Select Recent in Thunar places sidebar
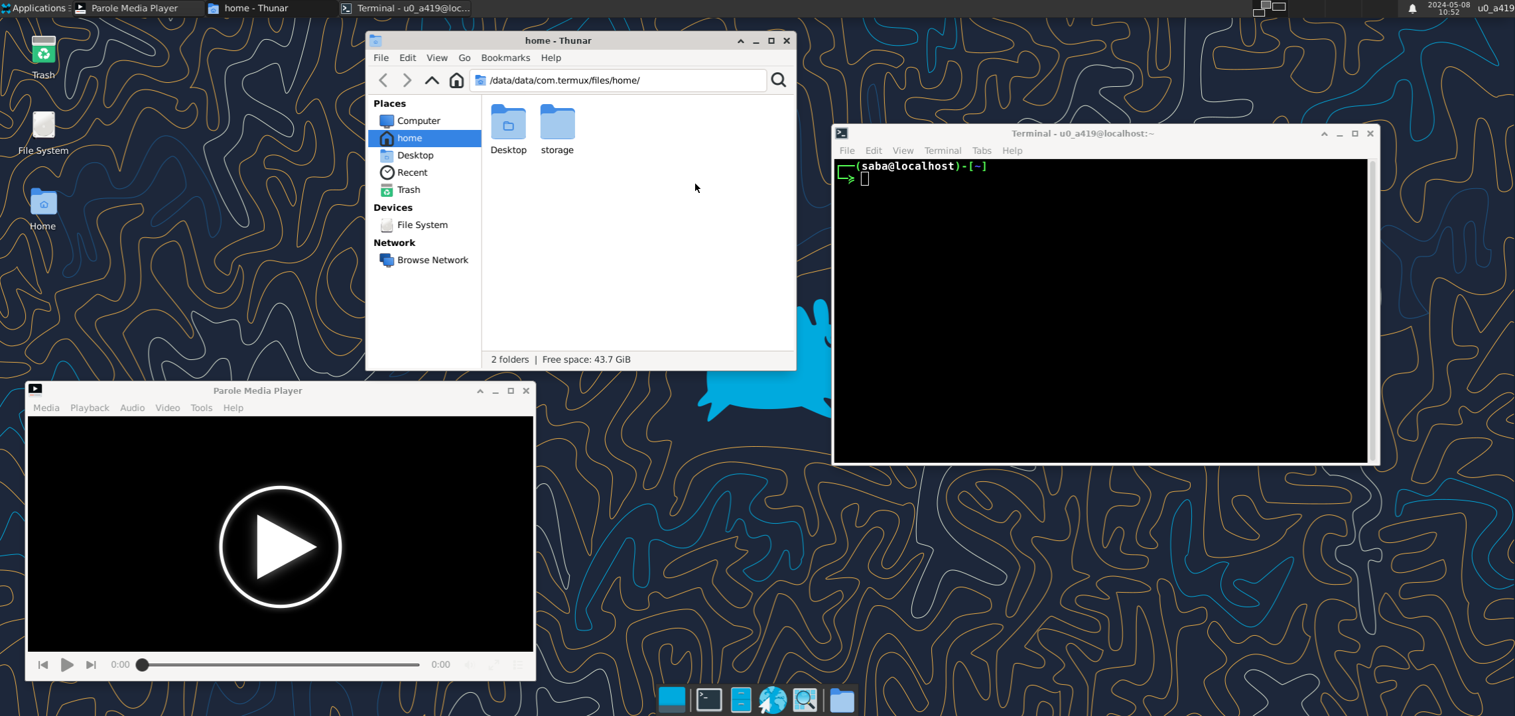The height and width of the screenshot is (716, 1515). pyautogui.click(x=412, y=172)
